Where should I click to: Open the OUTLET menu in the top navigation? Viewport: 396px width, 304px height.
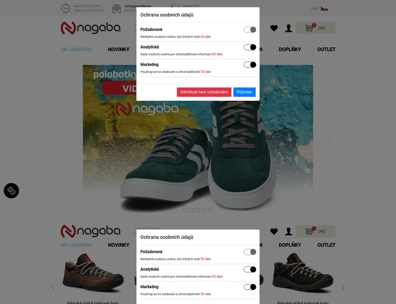click(x=327, y=49)
